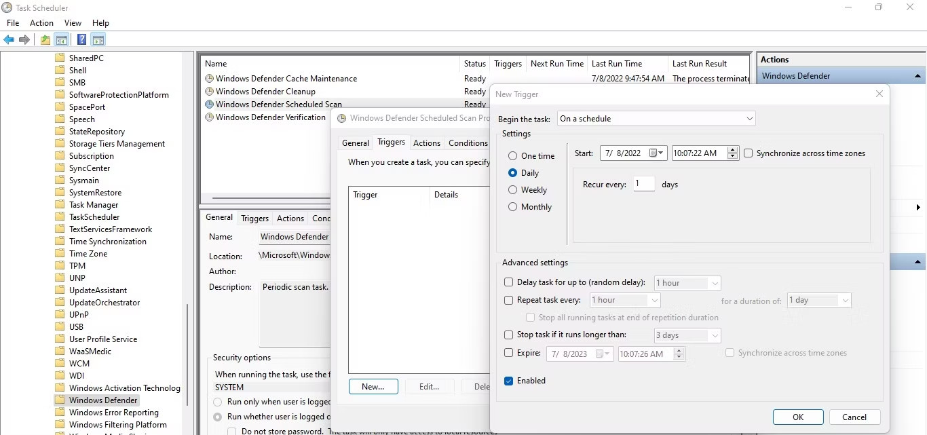This screenshot has height=435, width=927.
Task: Select the Monthly schedule option
Action: pos(512,207)
